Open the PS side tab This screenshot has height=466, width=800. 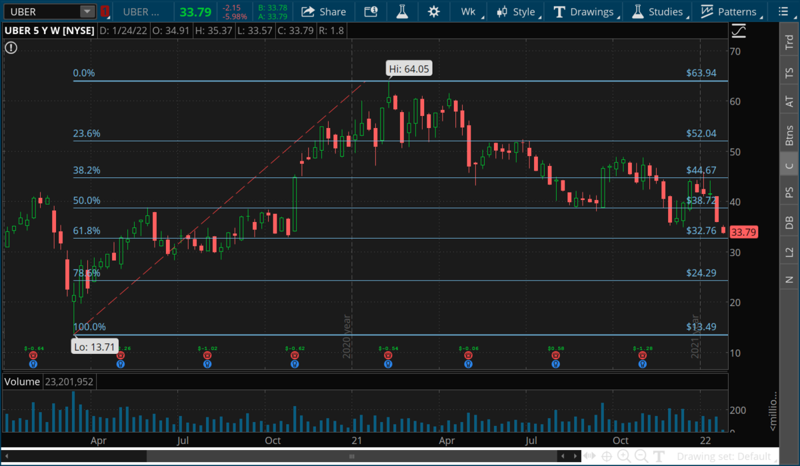pos(789,193)
